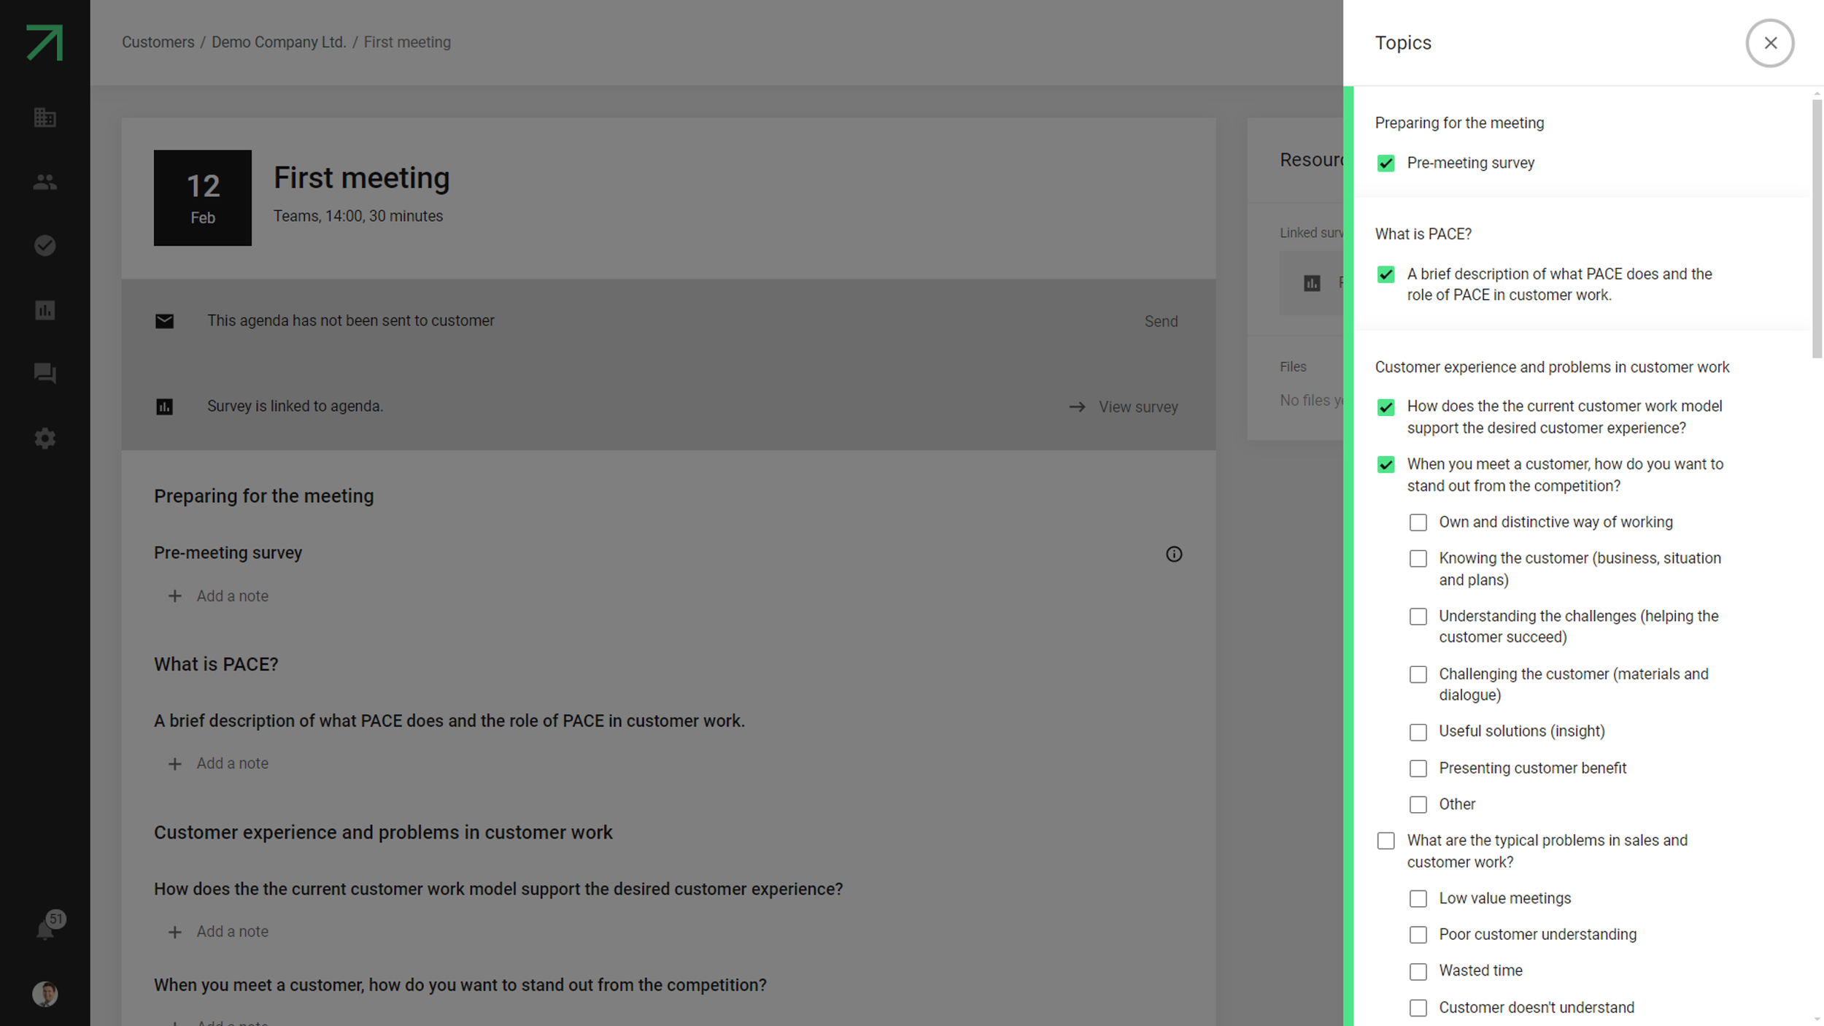Viewport: 1824px width, 1026px height.
Task: Click the View survey link
Action: pos(1137,407)
